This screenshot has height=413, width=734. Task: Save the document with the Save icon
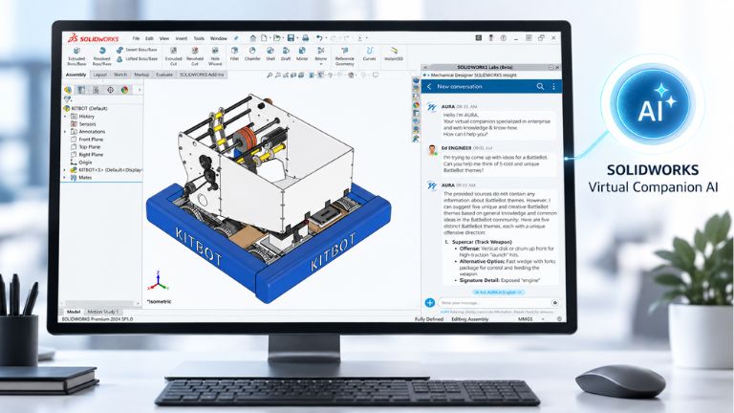point(291,38)
